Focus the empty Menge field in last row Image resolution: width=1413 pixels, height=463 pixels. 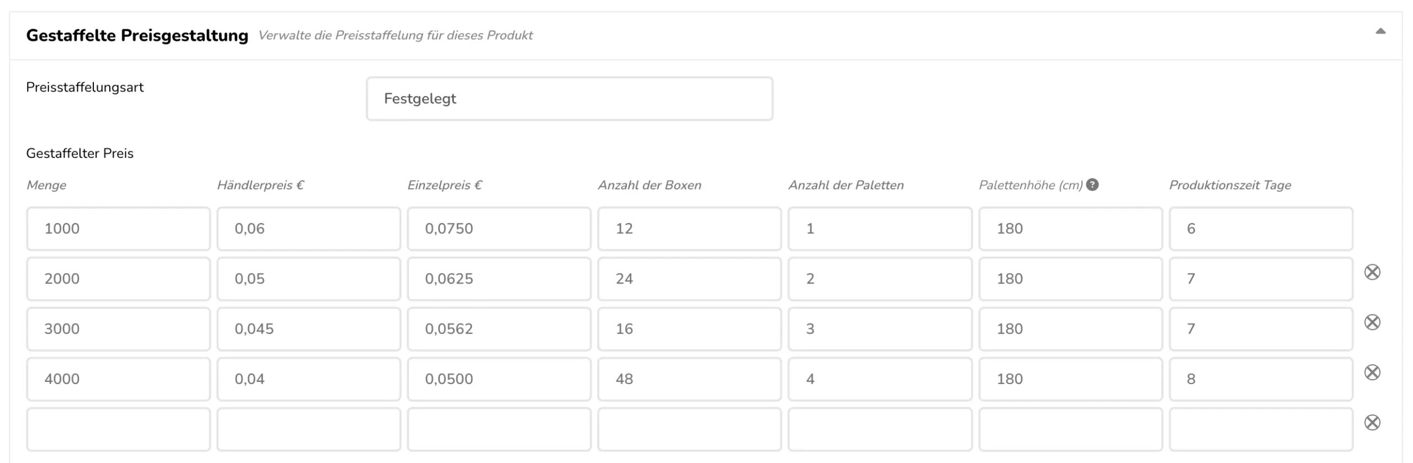(x=118, y=429)
